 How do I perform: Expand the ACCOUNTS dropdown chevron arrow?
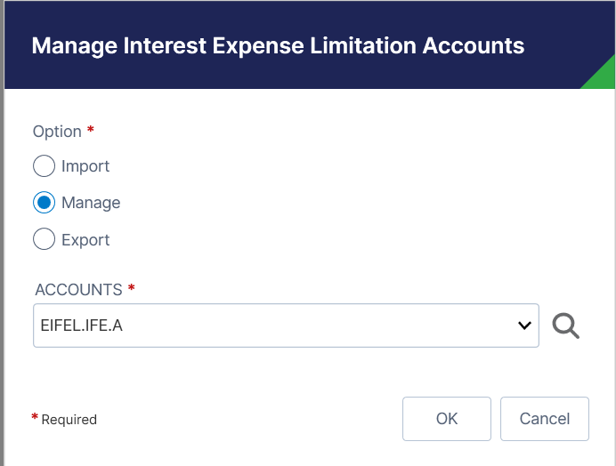[x=524, y=326]
